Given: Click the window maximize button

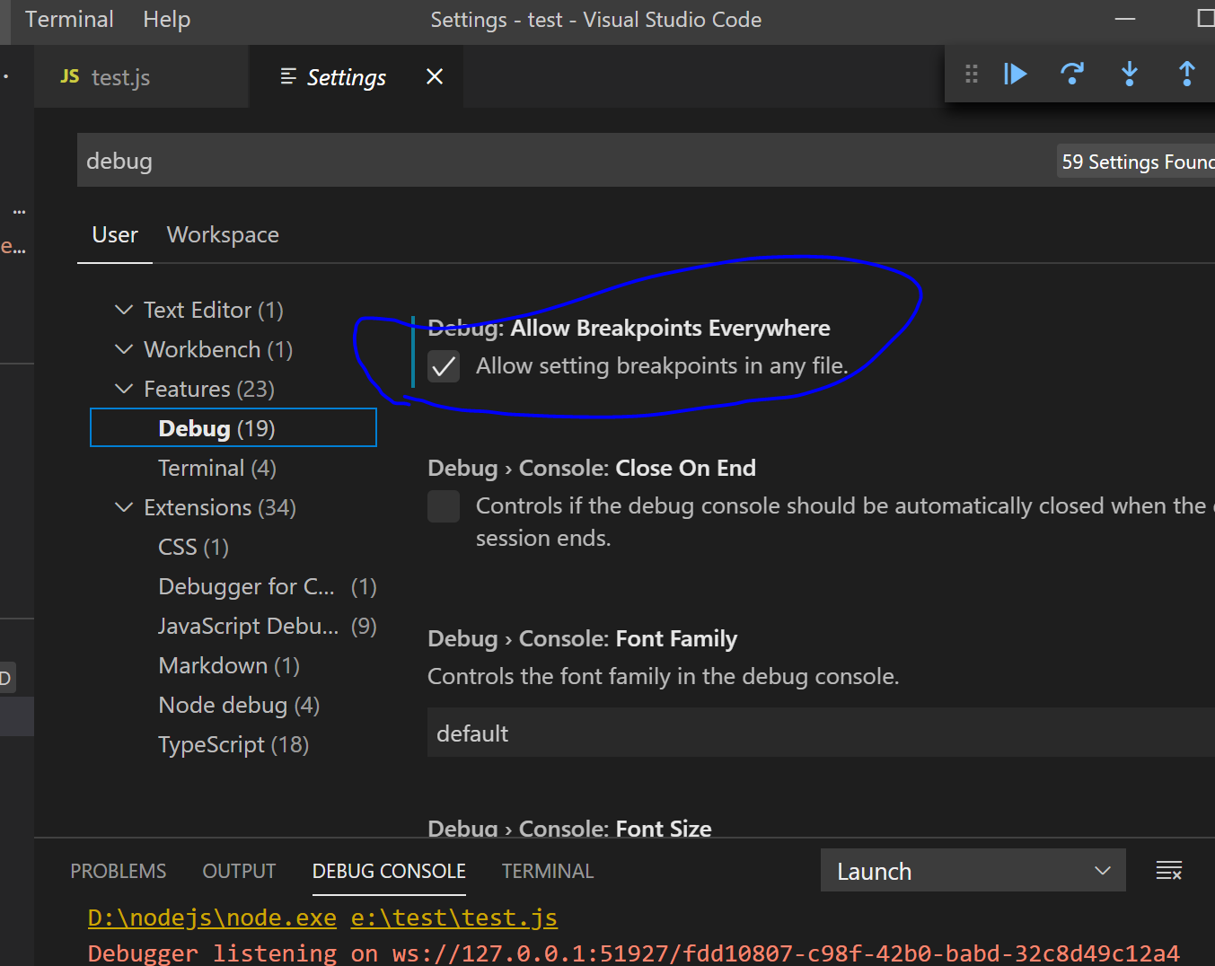Looking at the screenshot, I should click(x=1205, y=19).
